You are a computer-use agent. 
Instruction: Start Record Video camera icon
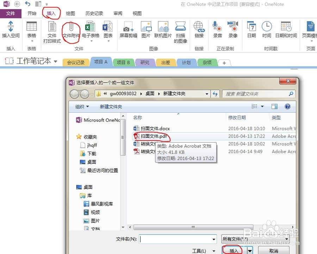(233, 26)
